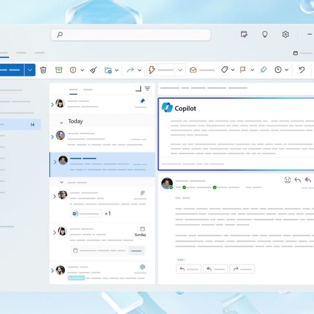Click the lightbulb tips icon
Screen dimensions: 314x314
265,34
